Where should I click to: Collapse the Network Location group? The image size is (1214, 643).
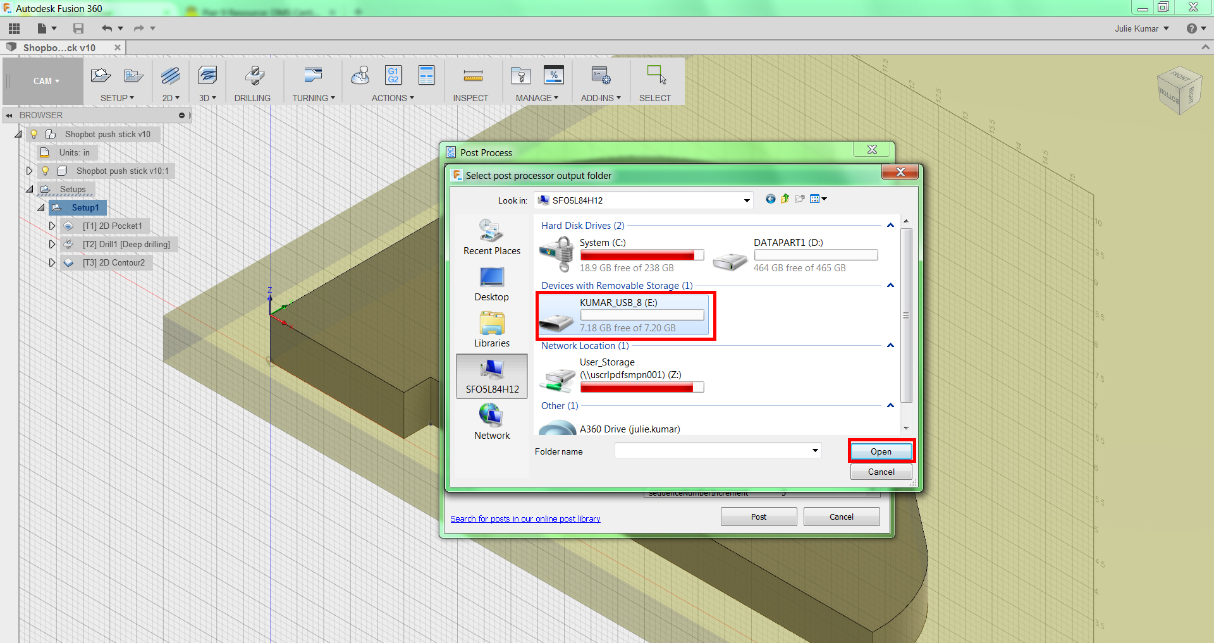pos(890,345)
